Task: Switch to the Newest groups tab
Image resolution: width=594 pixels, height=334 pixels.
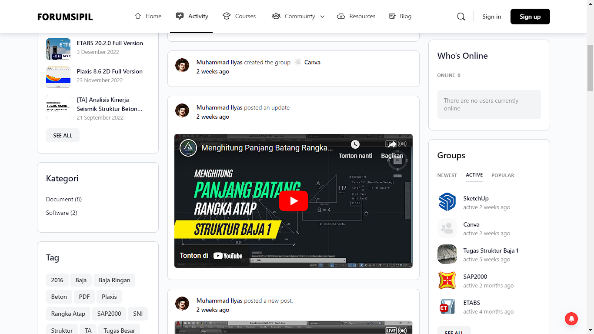Action: (447, 175)
